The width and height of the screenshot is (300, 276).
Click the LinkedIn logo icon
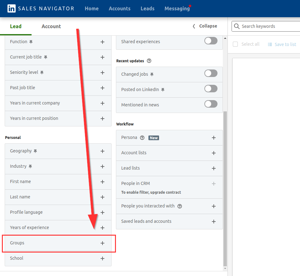click(12, 8)
